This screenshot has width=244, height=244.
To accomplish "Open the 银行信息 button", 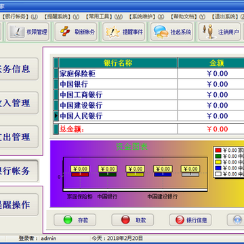I will click(190, 220).
